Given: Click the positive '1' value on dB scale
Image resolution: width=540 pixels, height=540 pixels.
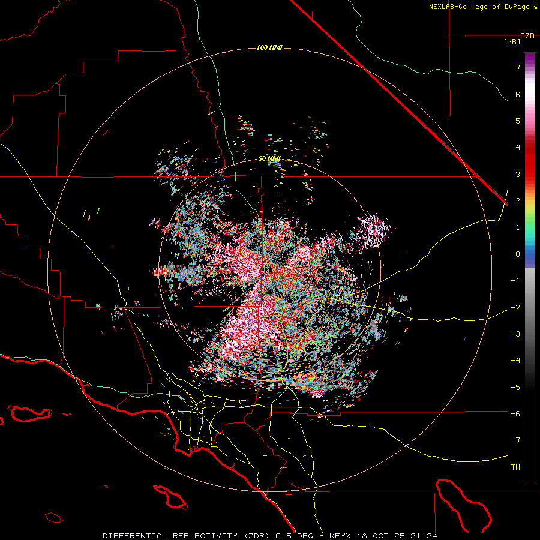Looking at the screenshot, I should (x=518, y=227).
